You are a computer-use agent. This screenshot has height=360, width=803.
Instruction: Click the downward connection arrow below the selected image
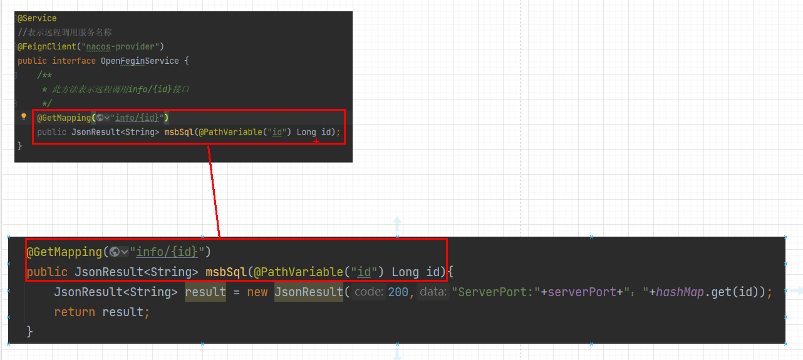[x=396, y=354]
